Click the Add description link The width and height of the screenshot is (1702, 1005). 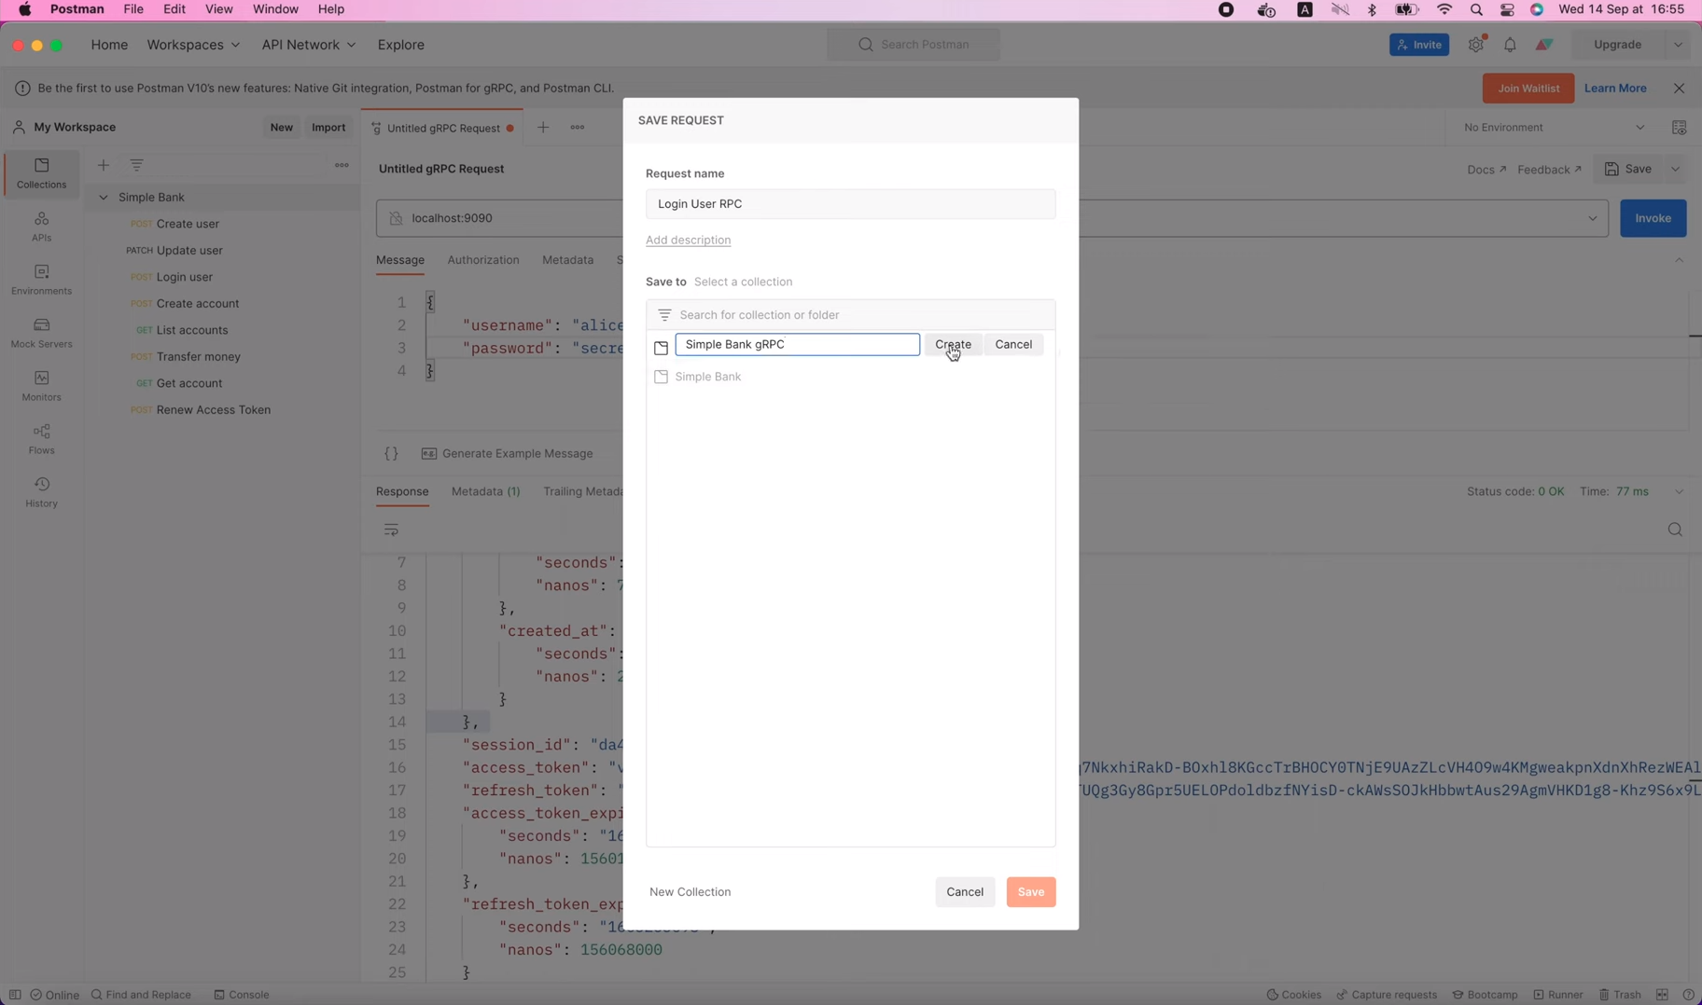coord(689,241)
